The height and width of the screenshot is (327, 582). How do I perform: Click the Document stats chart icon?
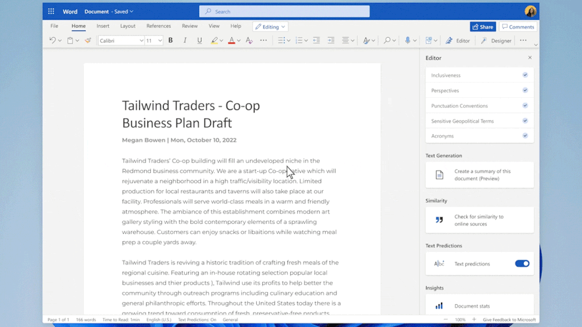[x=439, y=306]
